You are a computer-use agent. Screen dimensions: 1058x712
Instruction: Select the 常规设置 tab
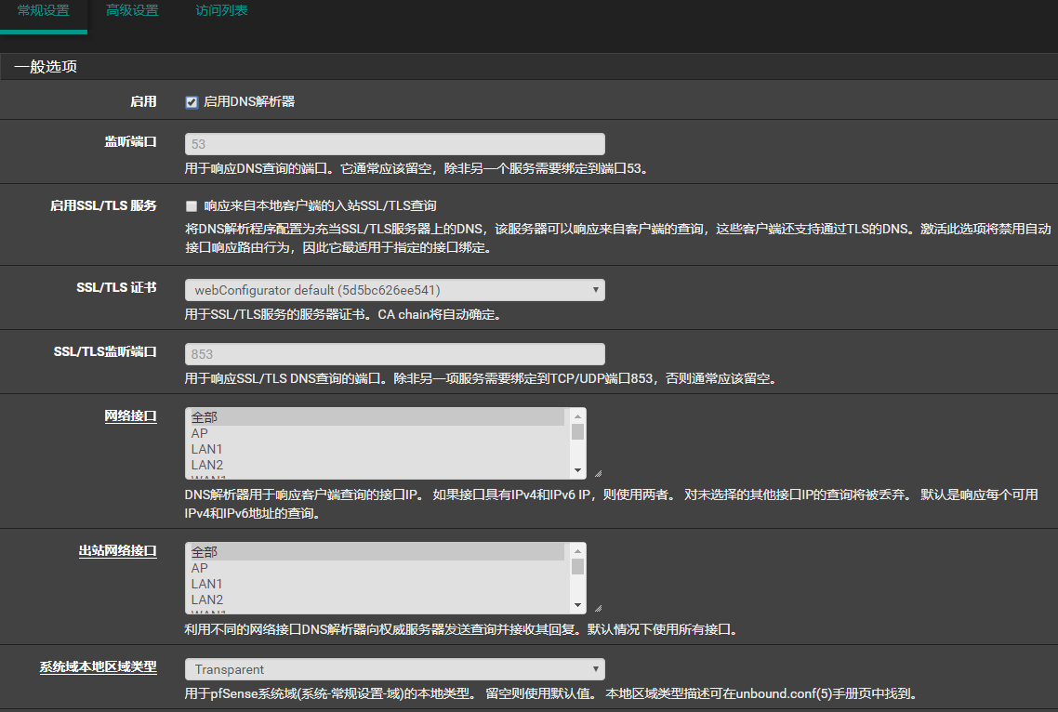(44, 11)
